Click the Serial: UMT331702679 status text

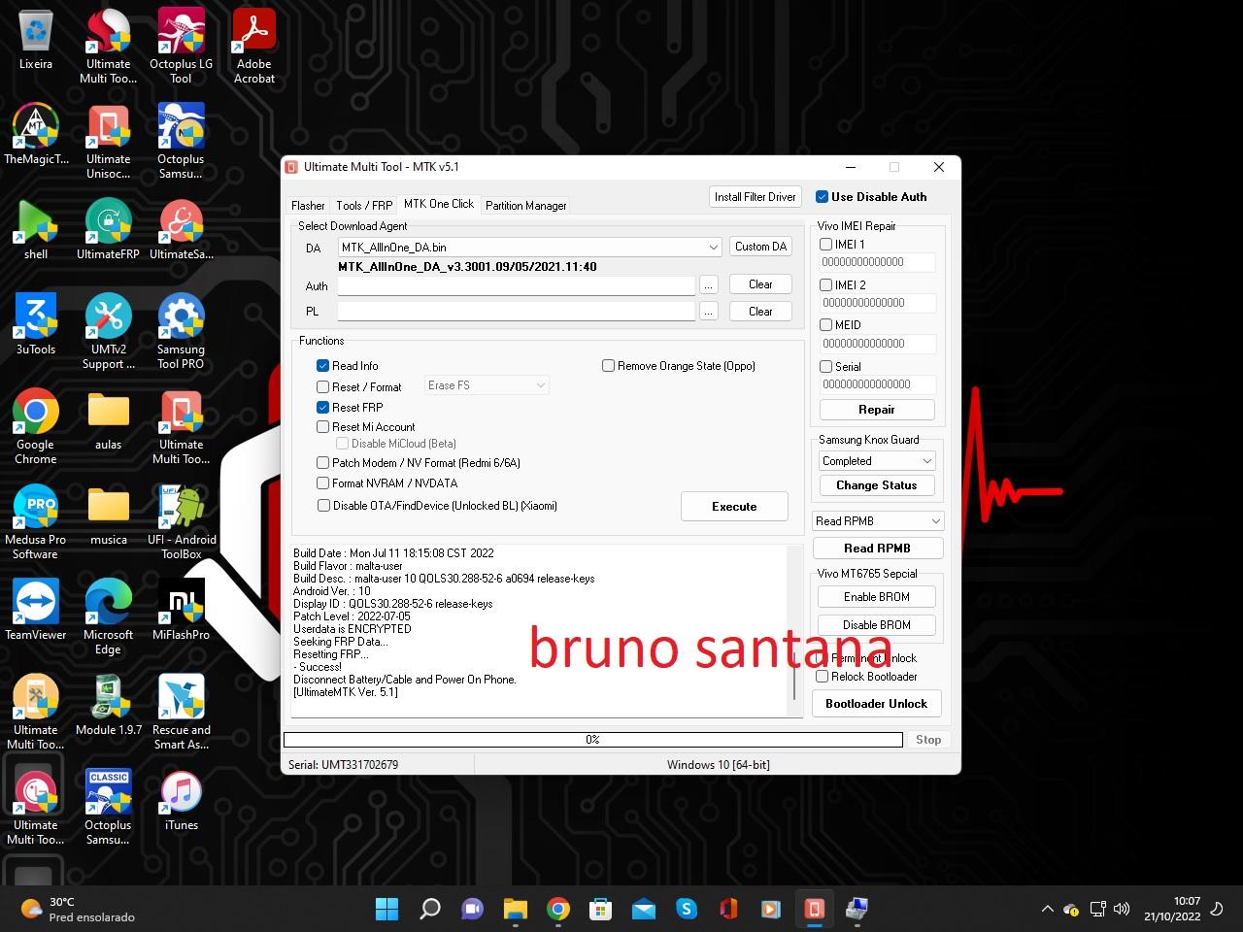(x=343, y=765)
